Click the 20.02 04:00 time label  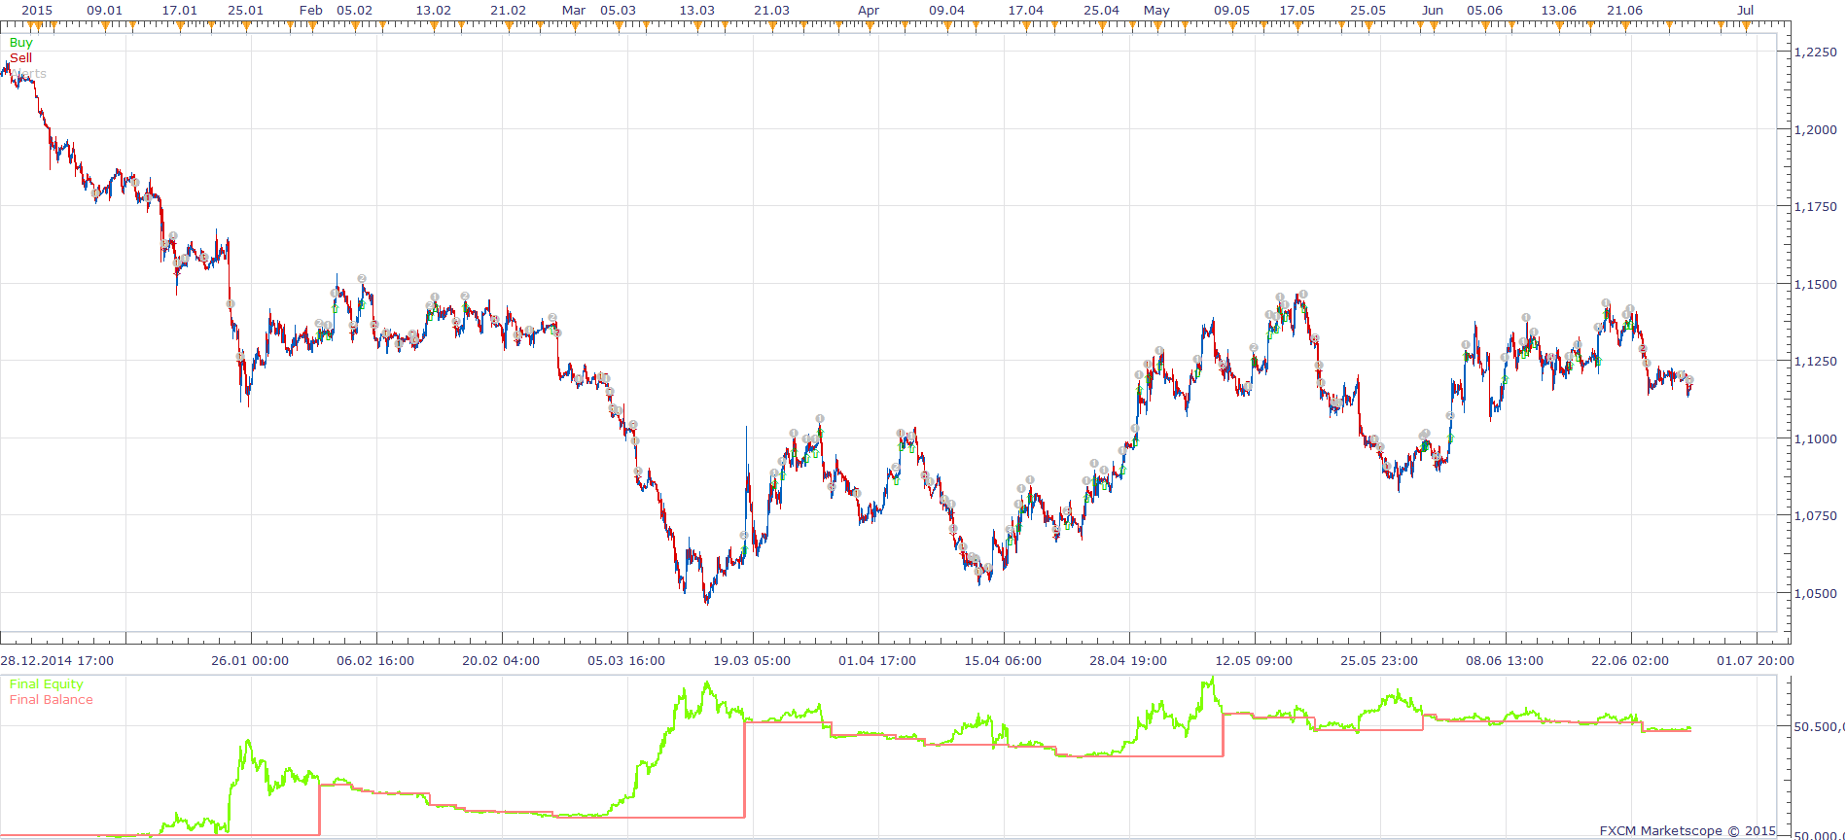pyautogui.click(x=501, y=661)
